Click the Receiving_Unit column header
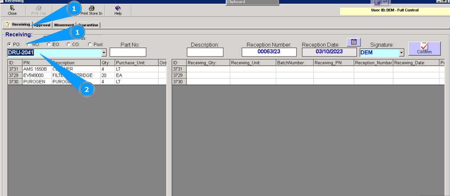 253,63
